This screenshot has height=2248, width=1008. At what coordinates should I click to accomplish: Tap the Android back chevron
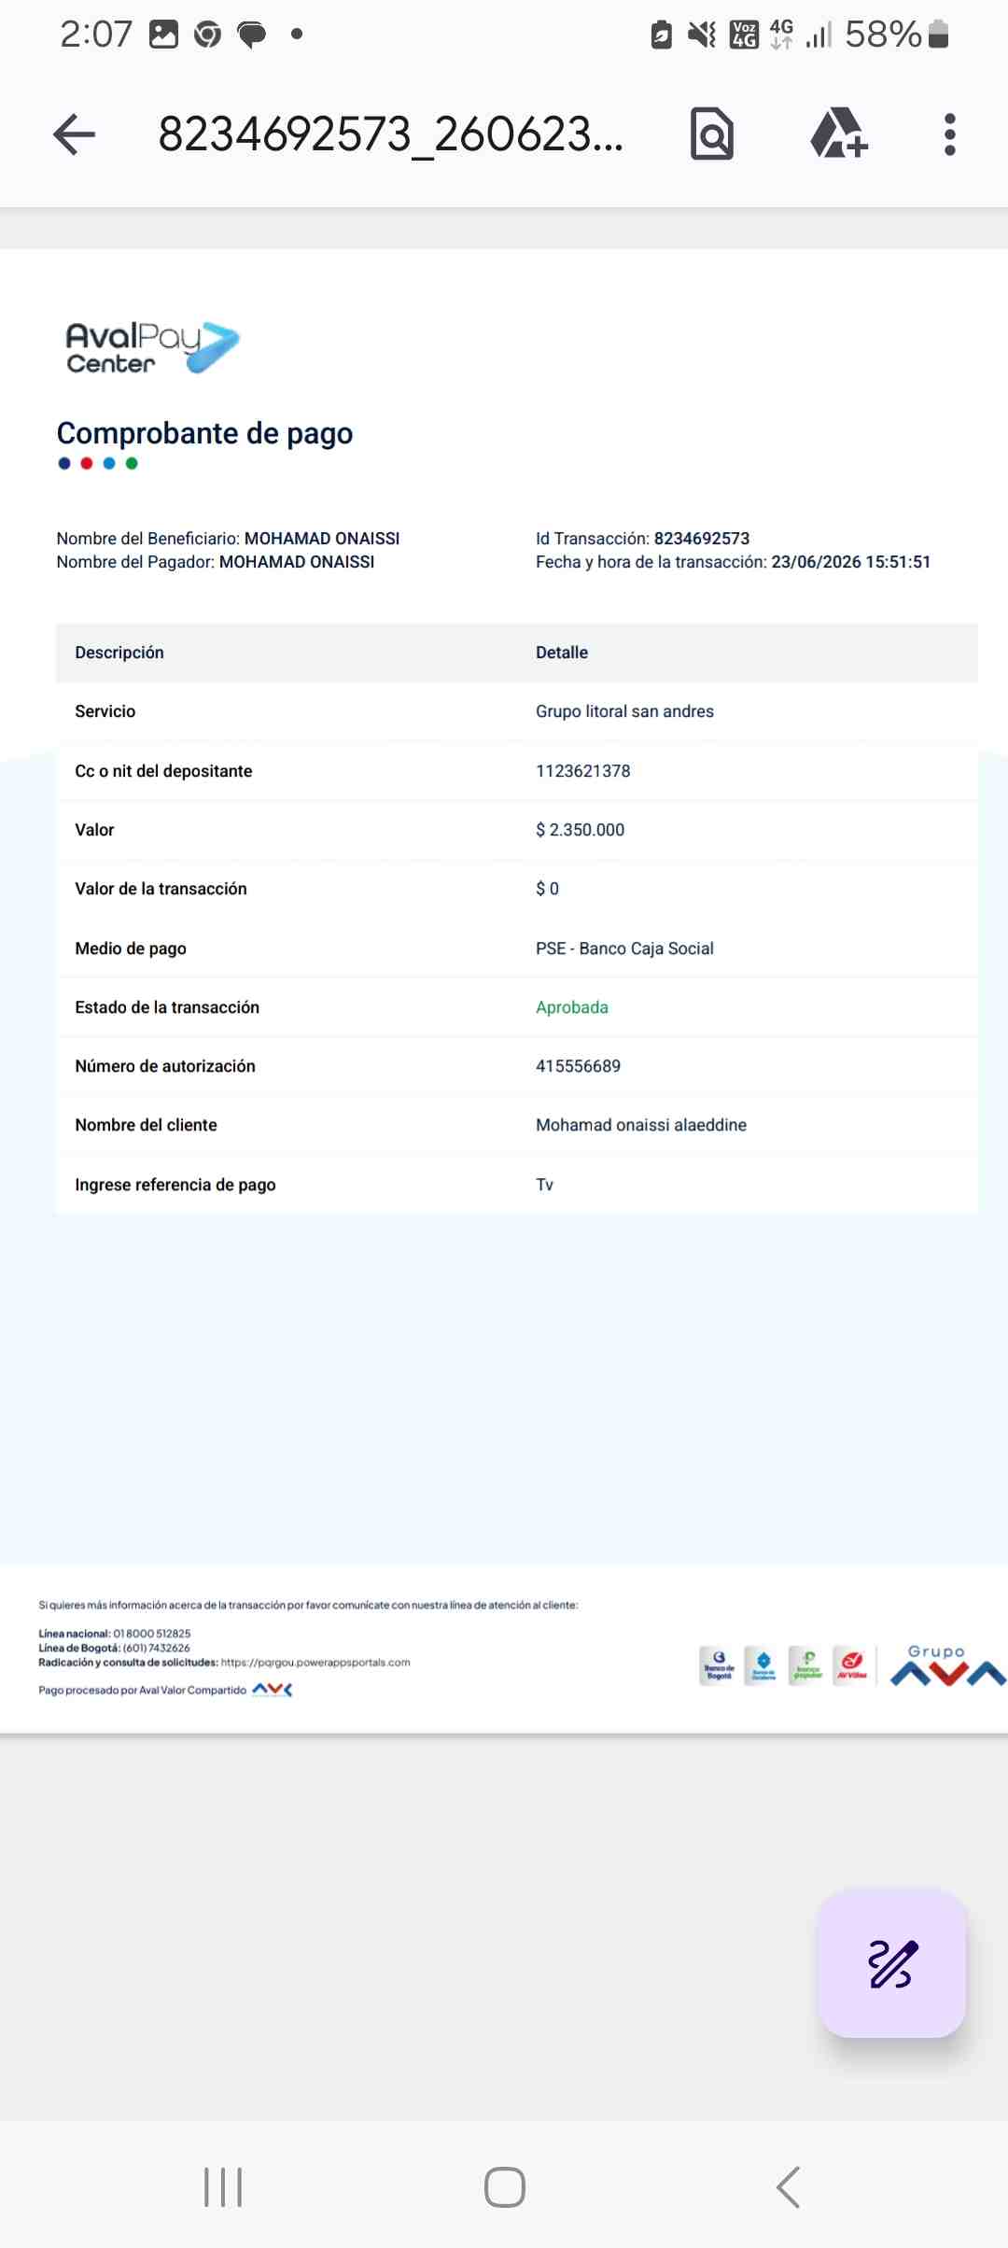pyautogui.click(x=788, y=2187)
